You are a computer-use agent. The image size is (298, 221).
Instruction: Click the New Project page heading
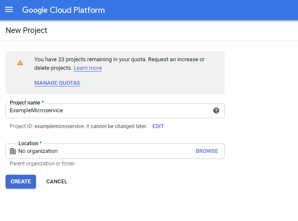[x=27, y=30]
